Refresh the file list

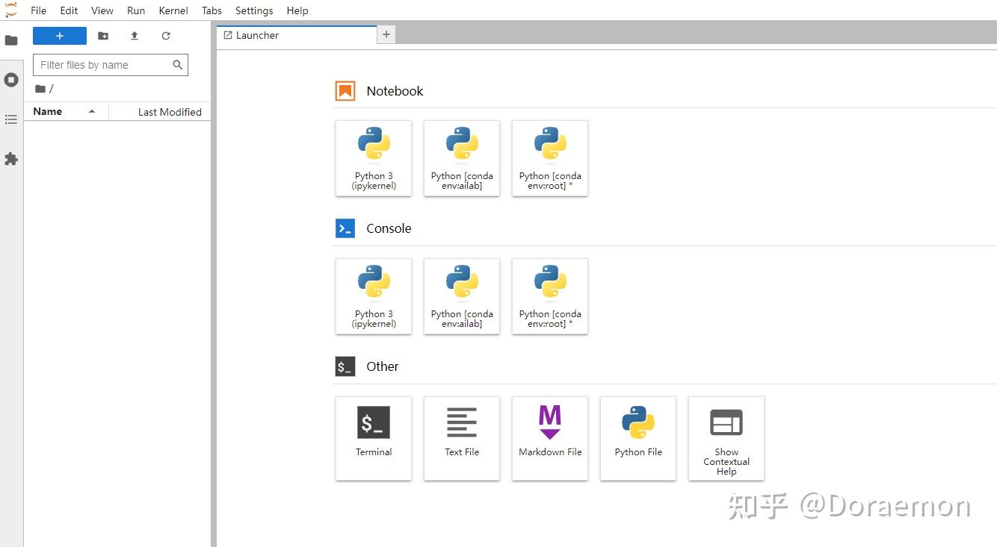pos(166,36)
